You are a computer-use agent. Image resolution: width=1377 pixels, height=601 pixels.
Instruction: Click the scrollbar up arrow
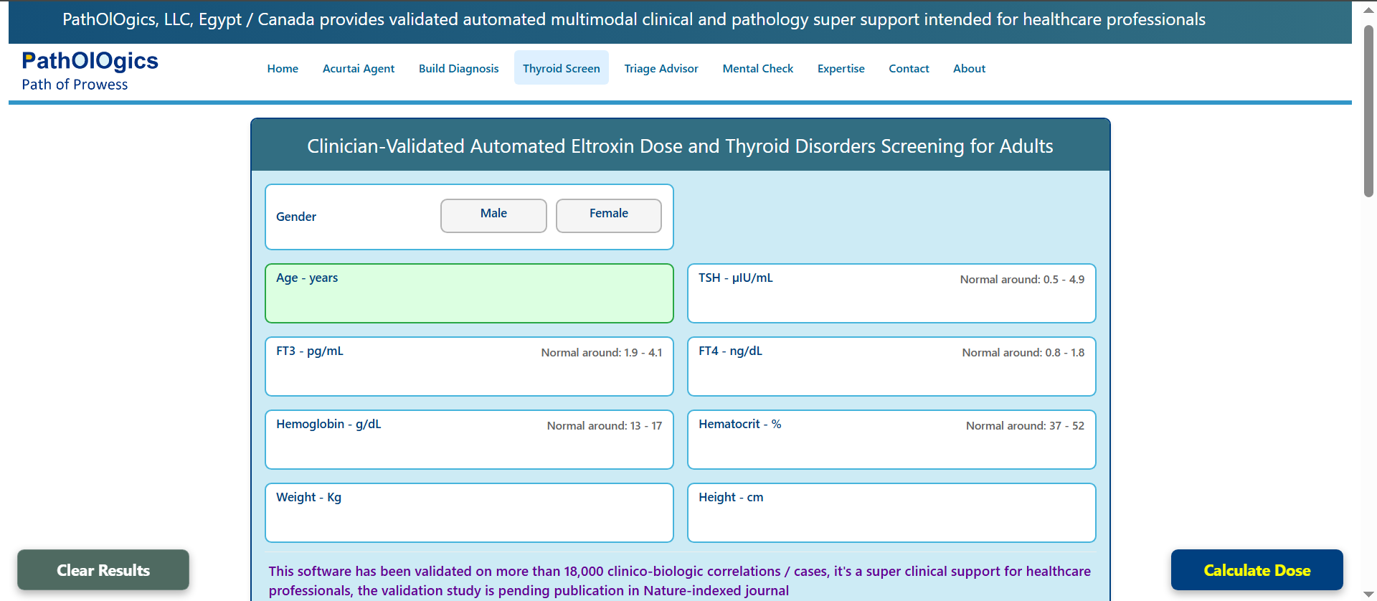tap(1368, 10)
